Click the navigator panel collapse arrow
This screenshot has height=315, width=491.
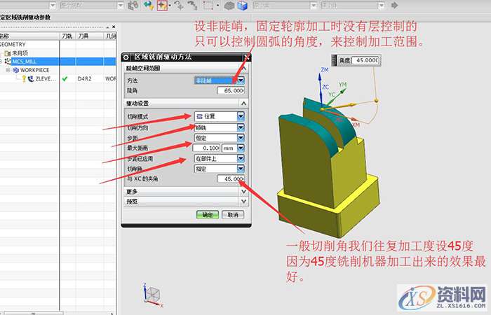[x=108, y=27]
